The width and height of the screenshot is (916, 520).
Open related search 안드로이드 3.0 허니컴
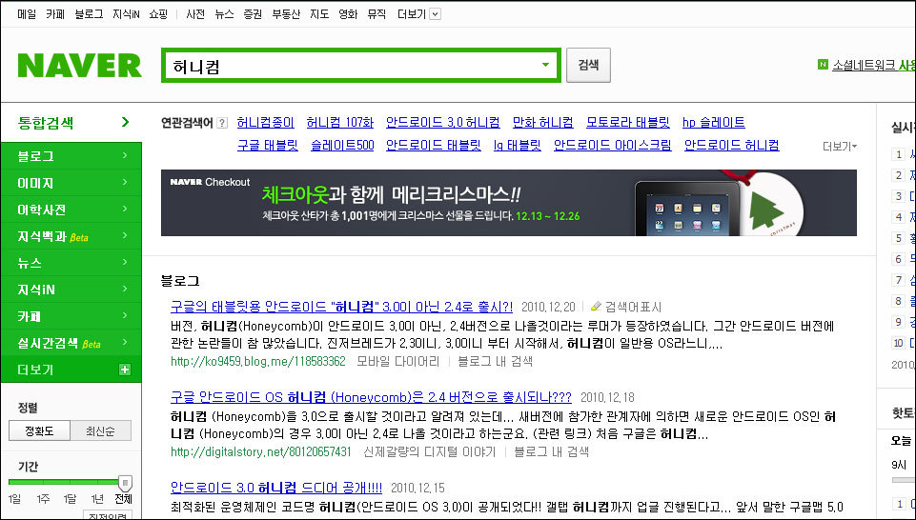[443, 123]
